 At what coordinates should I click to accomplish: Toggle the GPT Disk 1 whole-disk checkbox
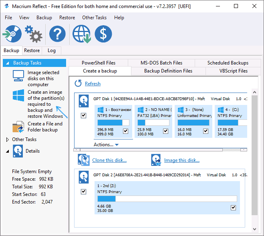83,115
